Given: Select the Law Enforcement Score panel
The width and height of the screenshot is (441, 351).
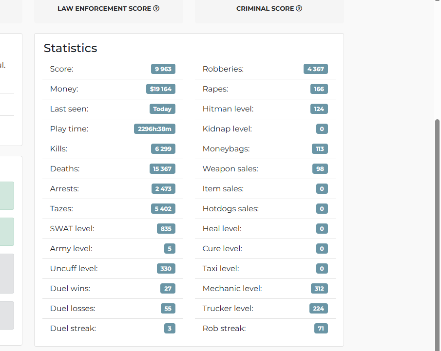Looking at the screenshot, I should pyautogui.click(x=109, y=11).
